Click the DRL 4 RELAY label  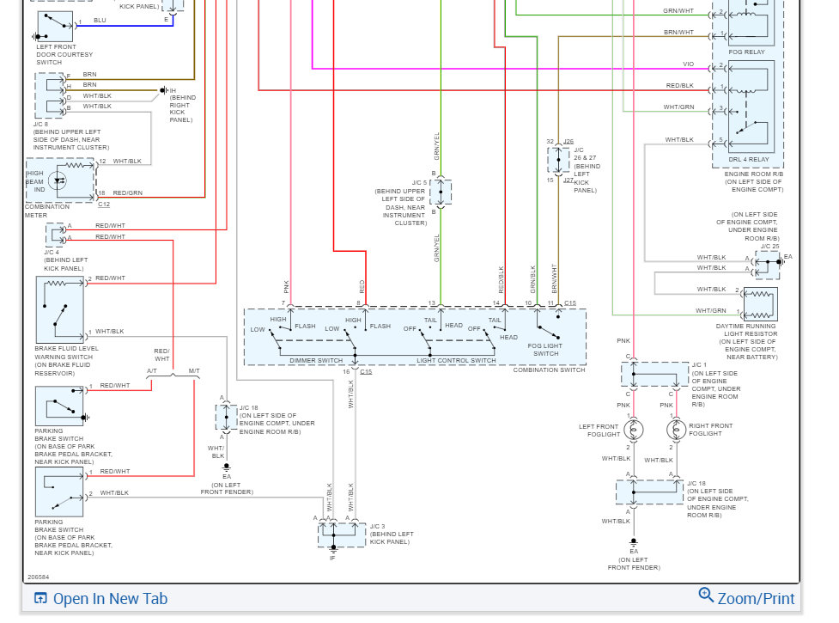(749, 159)
